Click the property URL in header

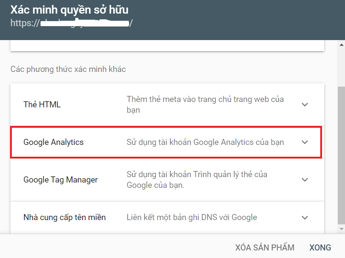[71, 23]
